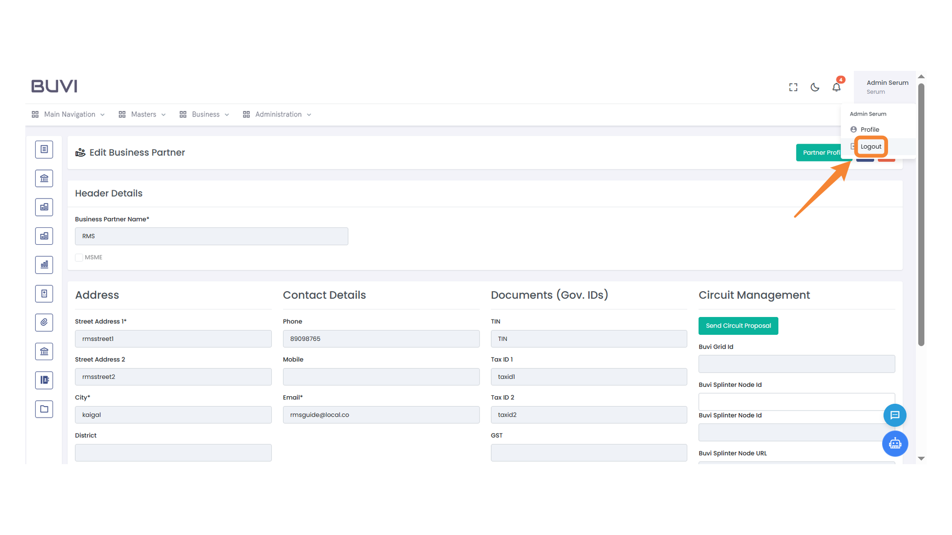
Task: Click Send Circuit Proposal button
Action: (x=738, y=326)
